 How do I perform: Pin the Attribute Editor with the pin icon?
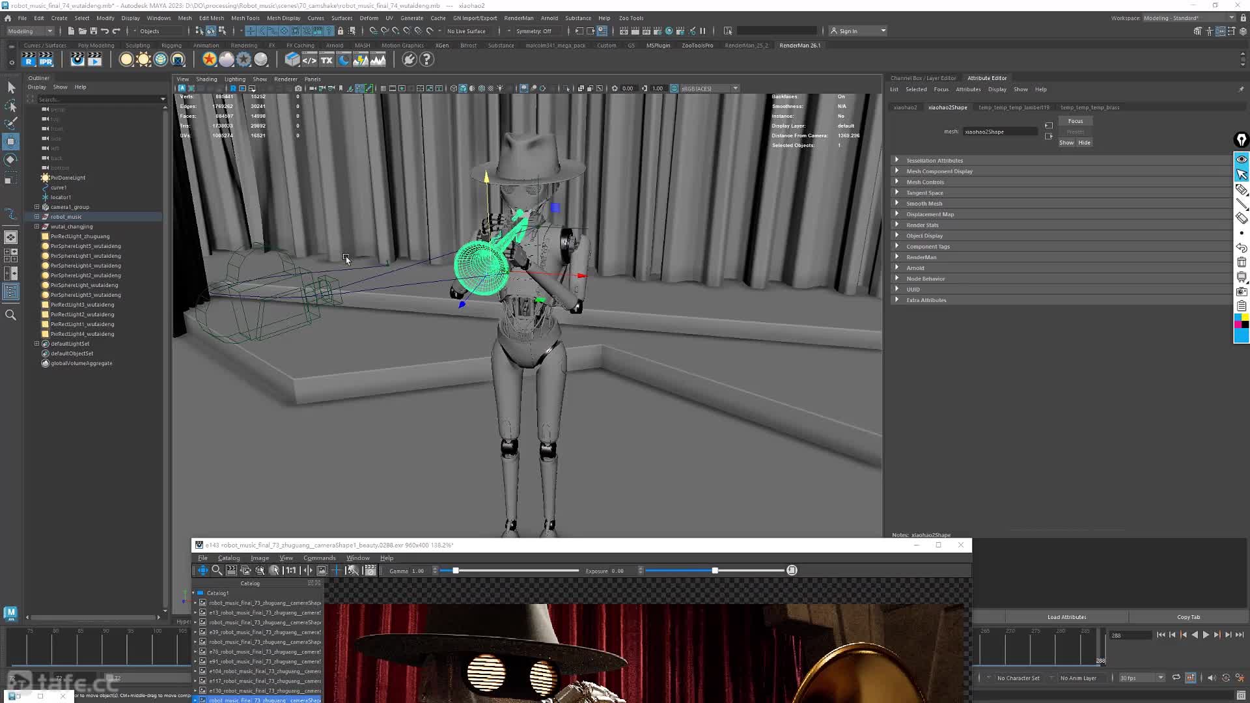tap(1241, 90)
